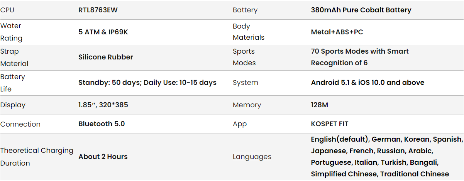Select the 5 ATM & IP69K value
Image resolution: width=464 pixels, height=181 pixels.
tap(103, 32)
